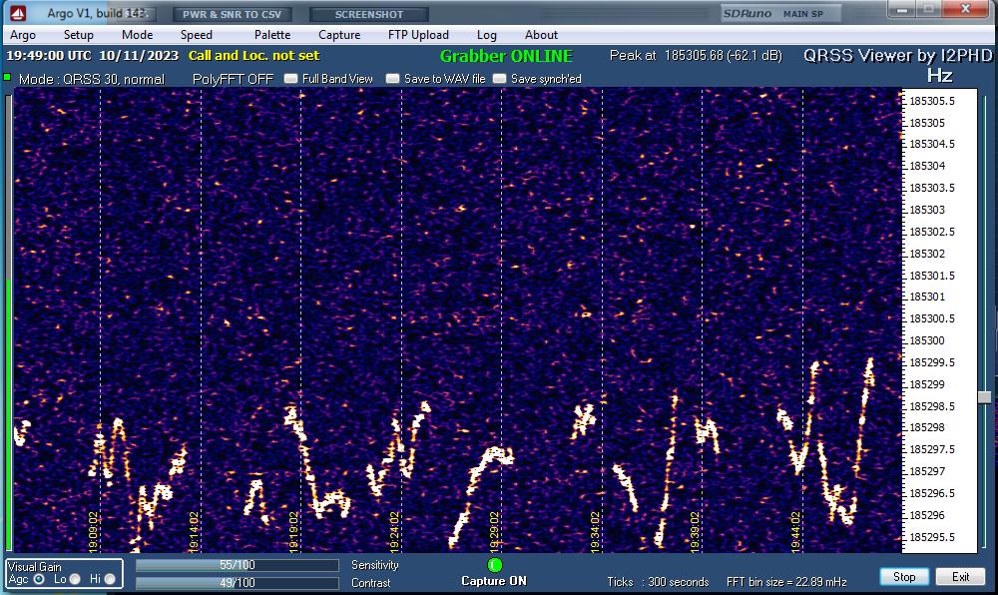This screenshot has width=998, height=595.
Task: Click the 19:09:02 time marker
Action: pos(93,532)
